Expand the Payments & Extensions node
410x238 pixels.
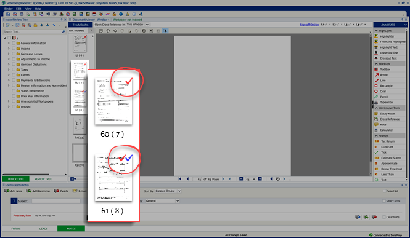[9, 80]
